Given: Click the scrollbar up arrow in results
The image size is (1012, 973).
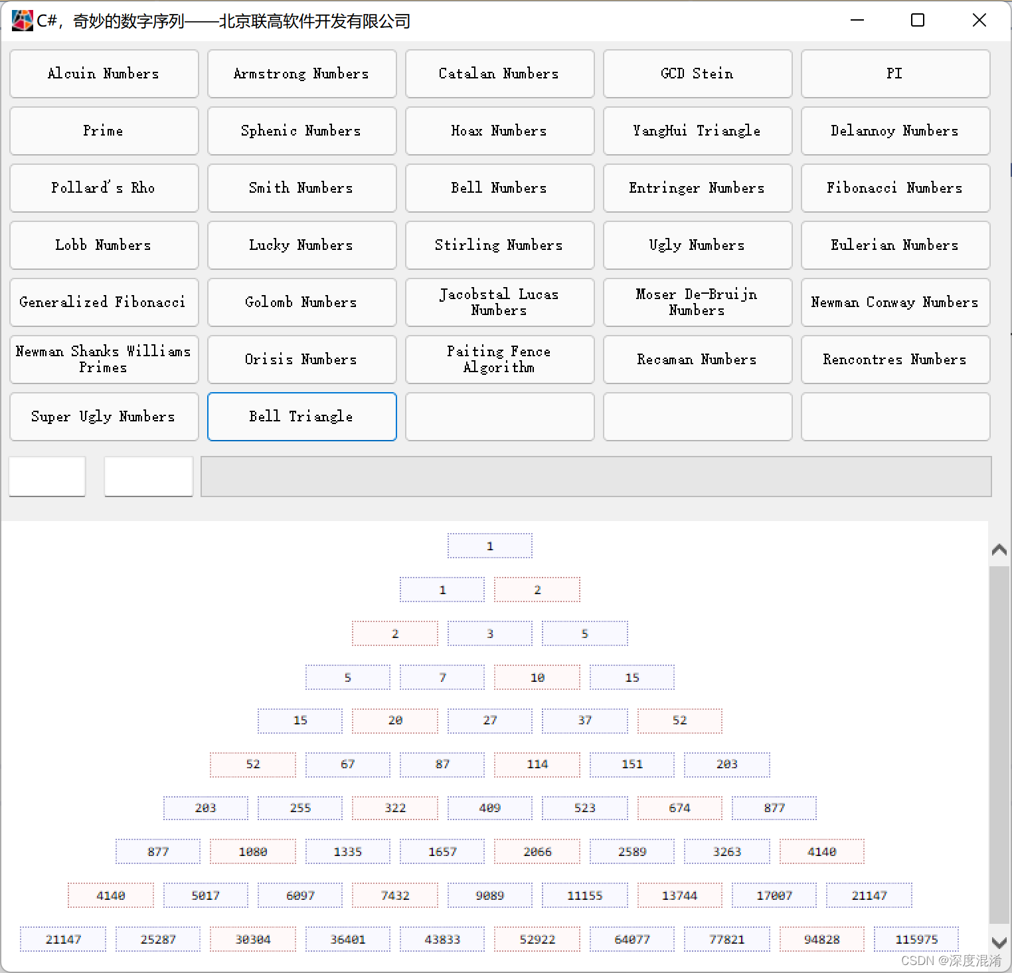Looking at the screenshot, I should click(999, 550).
